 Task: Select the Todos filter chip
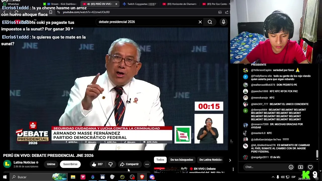[x=160, y=160]
